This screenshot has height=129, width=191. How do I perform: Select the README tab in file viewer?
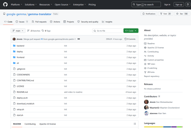pos(17,124)
